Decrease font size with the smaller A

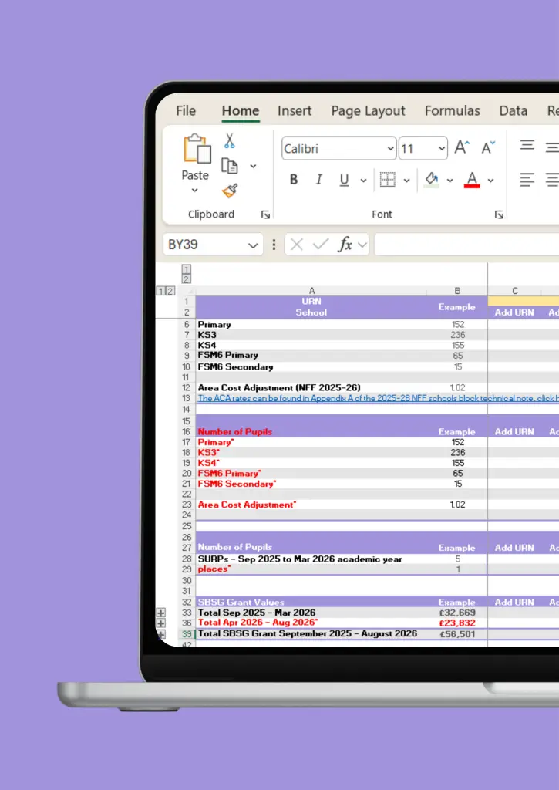(x=488, y=147)
